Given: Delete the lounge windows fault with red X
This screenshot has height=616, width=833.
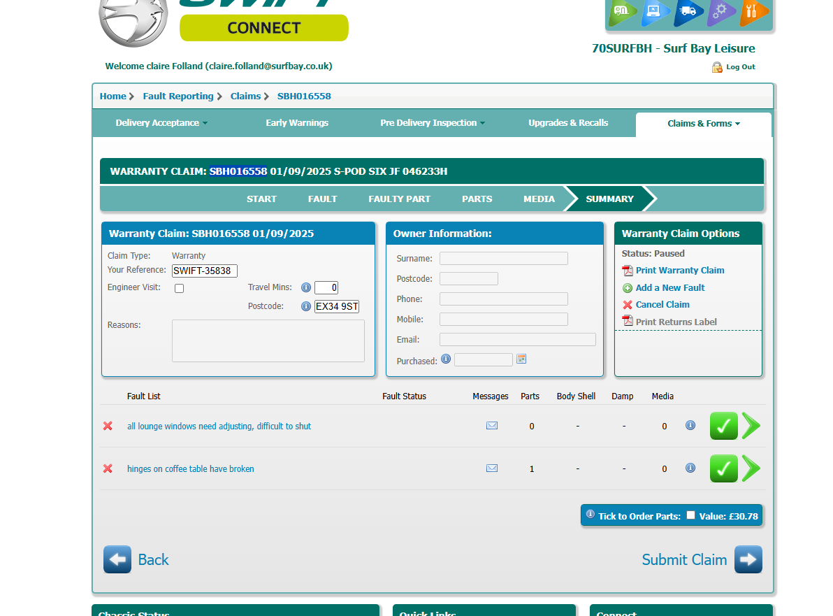Looking at the screenshot, I should coord(108,427).
